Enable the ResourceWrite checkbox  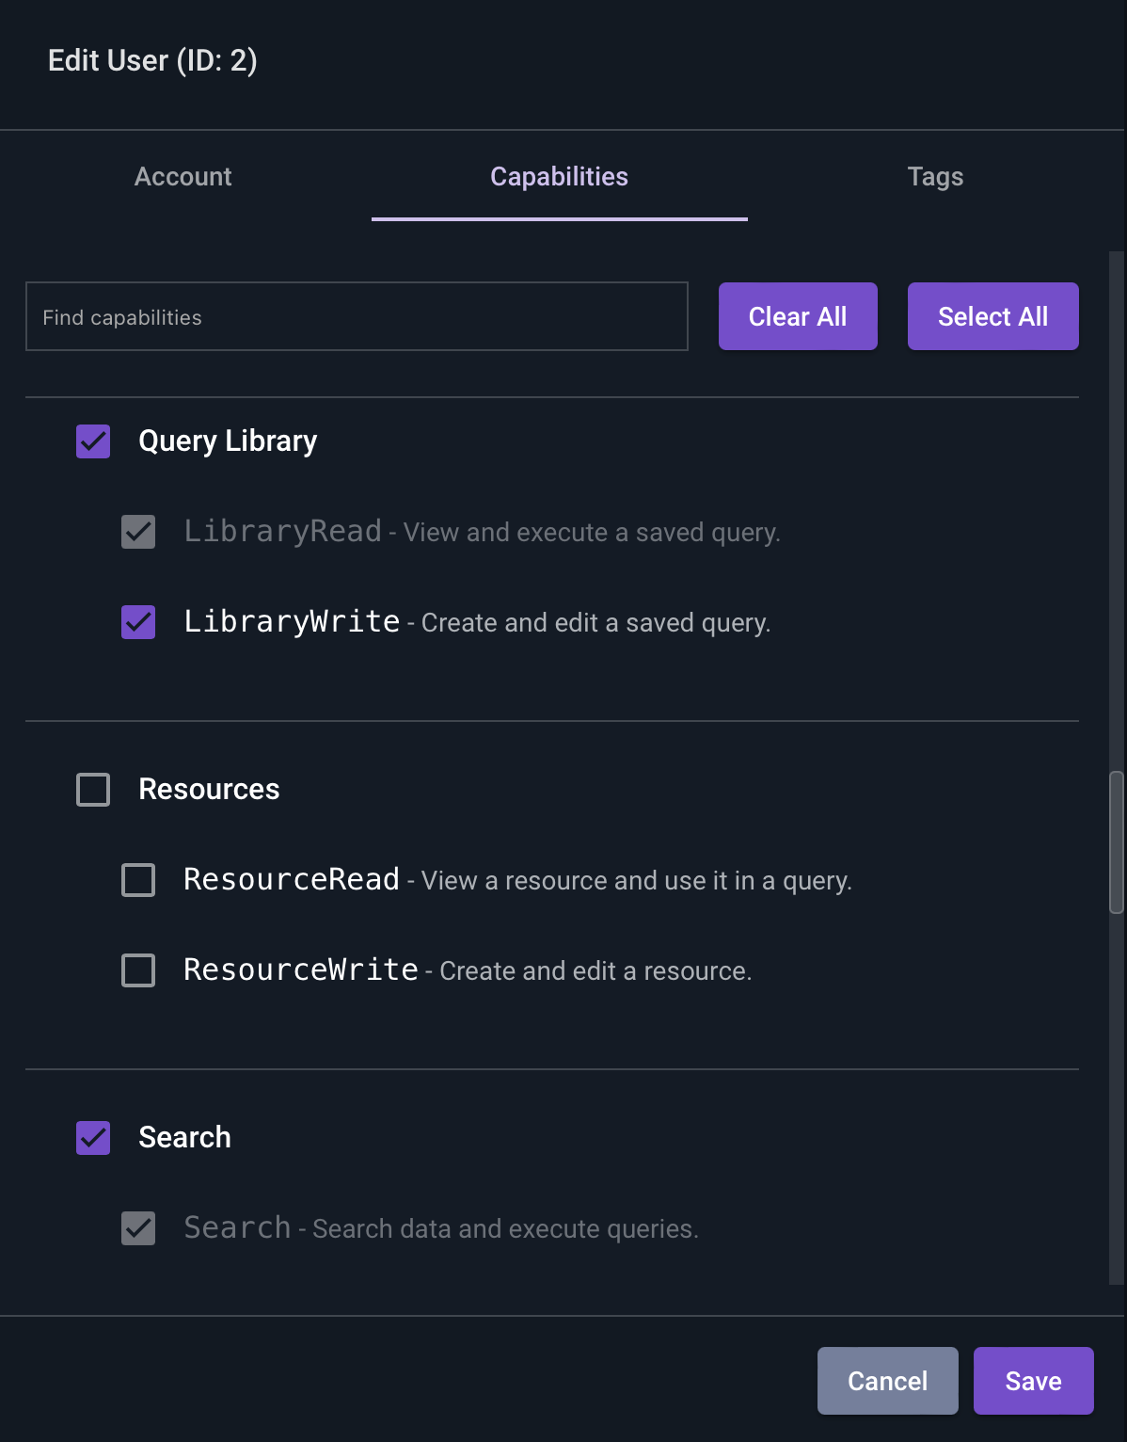click(138, 970)
